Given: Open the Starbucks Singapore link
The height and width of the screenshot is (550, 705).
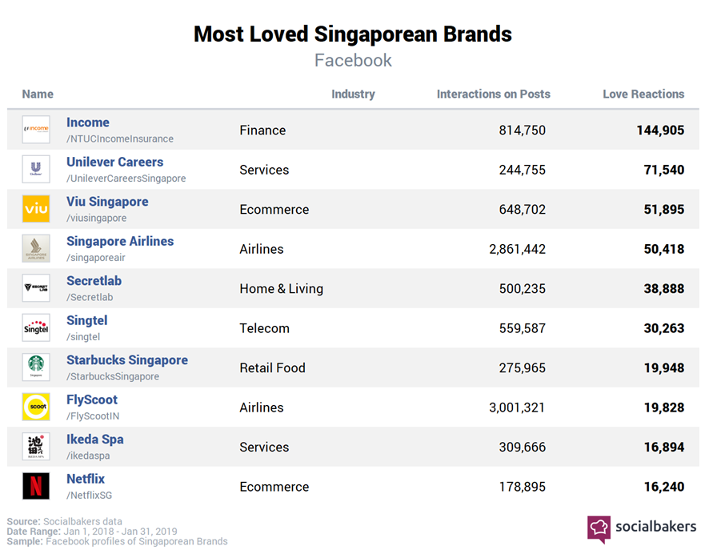Looking at the screenshot, I should pyautogui.click(x=127, y=359).
